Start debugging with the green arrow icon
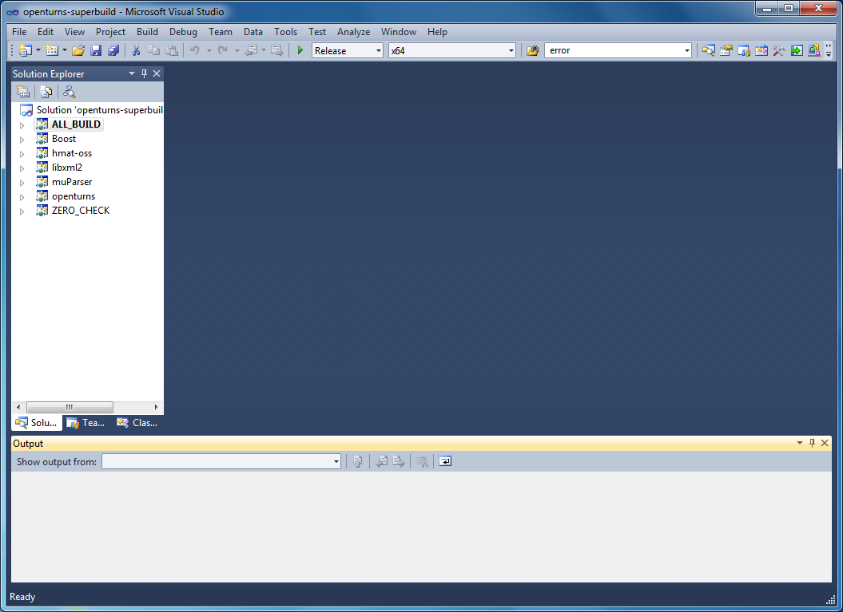Image resolution: width=843 pixels, height=612 pixels. [x=299, y=49]
